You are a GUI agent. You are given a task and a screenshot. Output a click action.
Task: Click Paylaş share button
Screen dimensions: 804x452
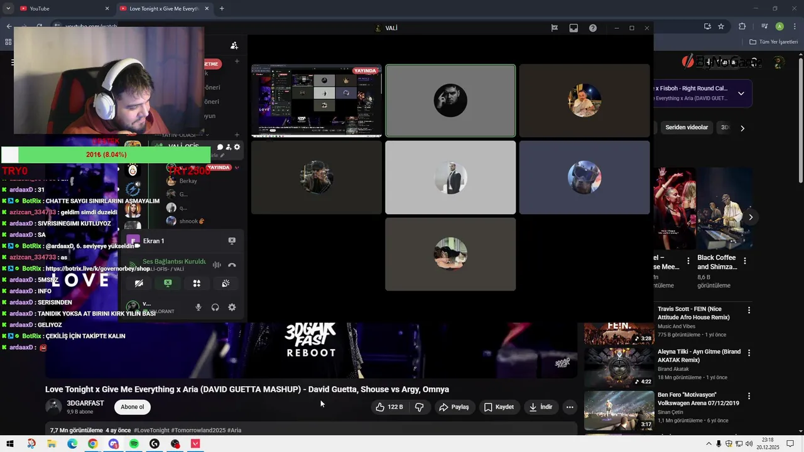click(454, 407)
